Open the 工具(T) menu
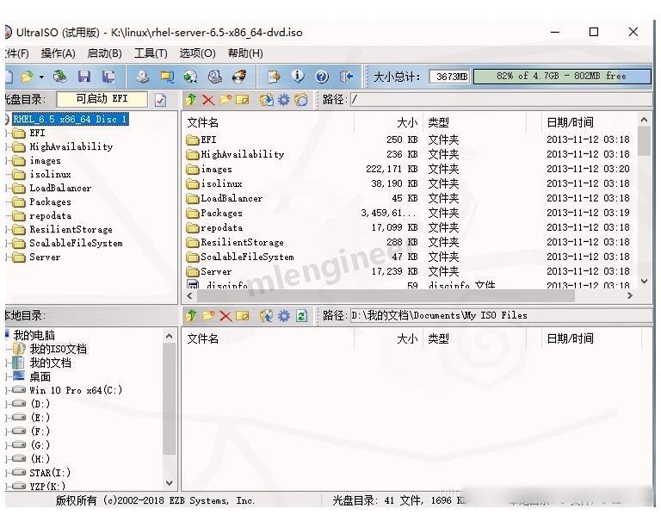Viewport: 661px width, 527px height. [150, 53]
